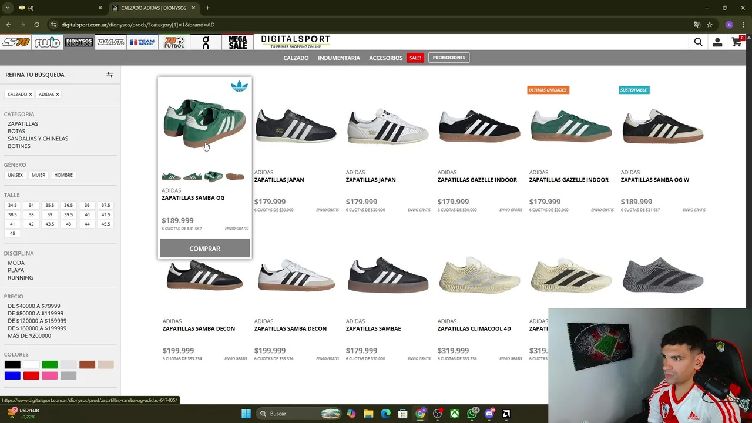
Task: Open the Dionysos store logo
Action: [79, 42]
